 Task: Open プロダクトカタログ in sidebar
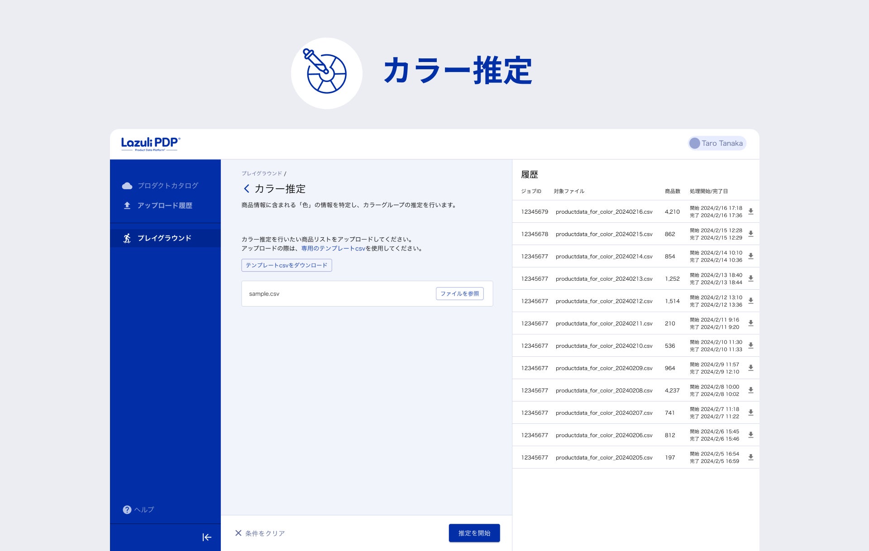167,186
